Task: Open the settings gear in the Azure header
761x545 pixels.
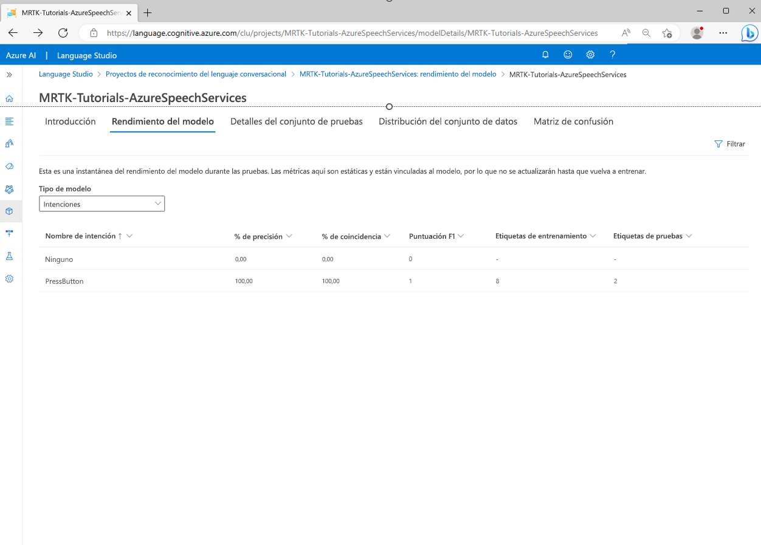Action: point(590,55)
